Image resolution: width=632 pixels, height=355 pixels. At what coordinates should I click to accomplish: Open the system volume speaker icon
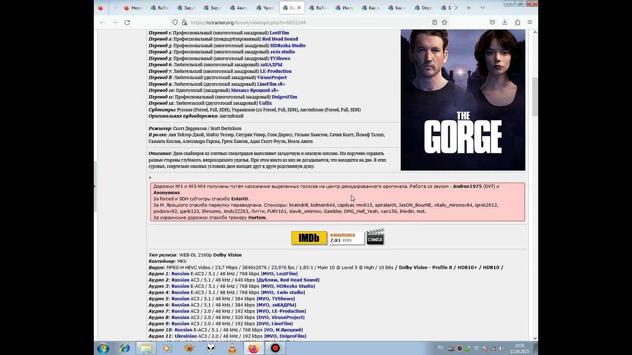point(501,348)
